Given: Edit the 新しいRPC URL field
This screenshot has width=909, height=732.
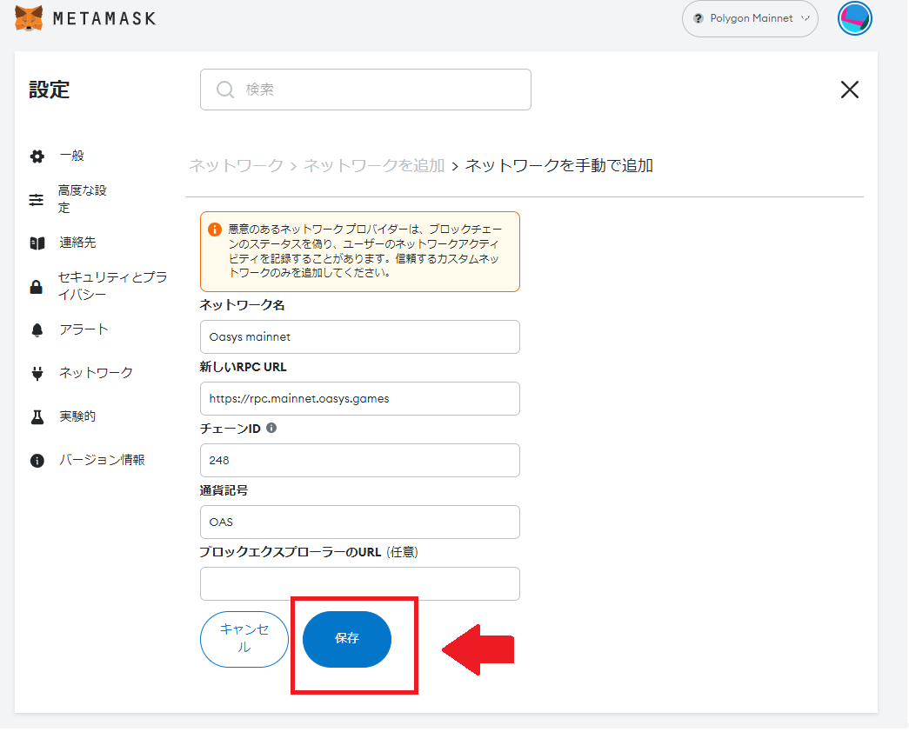Looking at the screenshot, I should (x=359, y=399).
